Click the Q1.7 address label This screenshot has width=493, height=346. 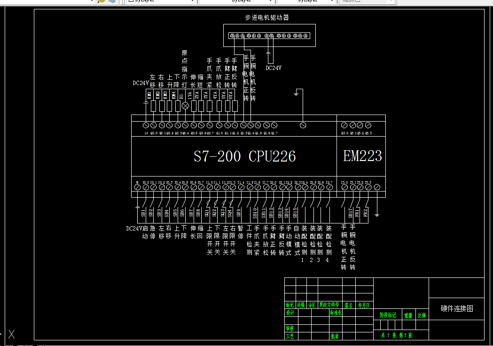click(x=274, y=133)
